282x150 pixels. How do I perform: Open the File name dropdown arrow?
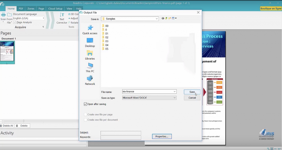[174, 91]
